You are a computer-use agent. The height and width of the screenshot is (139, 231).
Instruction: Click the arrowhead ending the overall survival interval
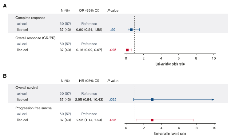[x=213, y=100]
